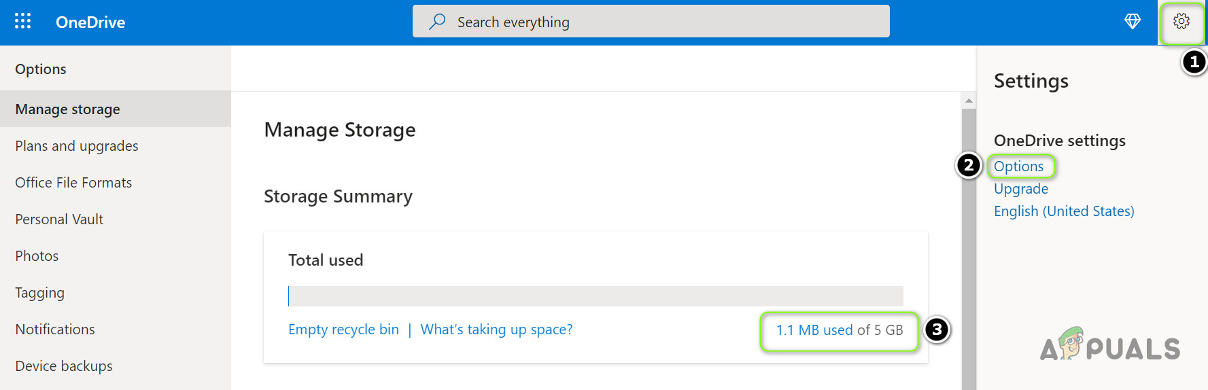The height and width of the screenshot is (390, 1208).
Task: Click the scrollbar up arrow
Action: (x=969, y=101)
